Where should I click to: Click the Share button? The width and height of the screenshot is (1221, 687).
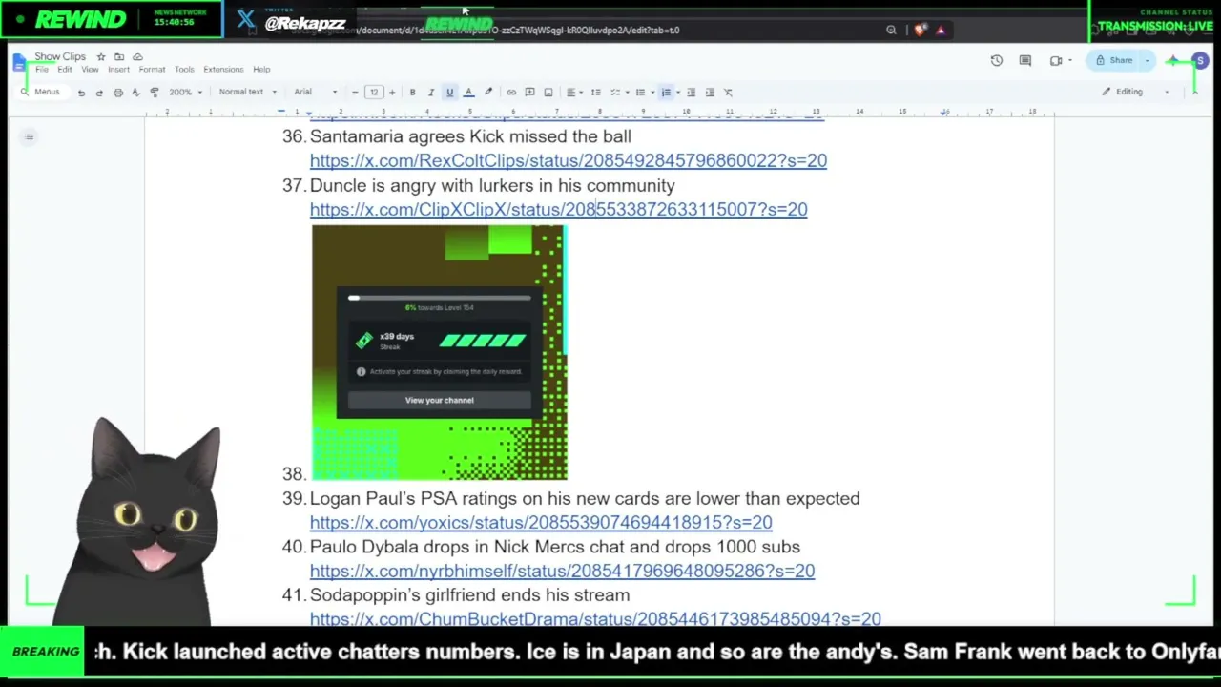1114,61
